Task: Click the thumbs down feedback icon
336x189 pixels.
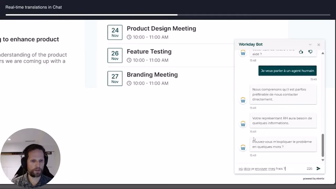Action: 310,52
